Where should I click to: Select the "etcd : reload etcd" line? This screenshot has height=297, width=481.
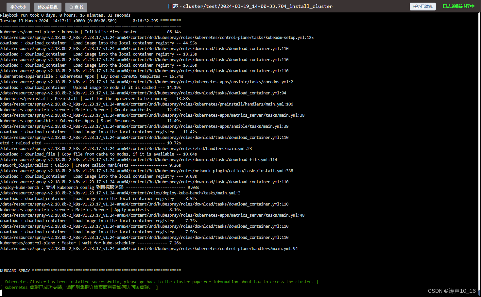pyautogui.click(x=91, y=143)
